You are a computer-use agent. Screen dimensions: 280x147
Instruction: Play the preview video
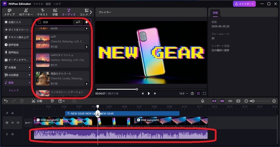pos(149,93)
